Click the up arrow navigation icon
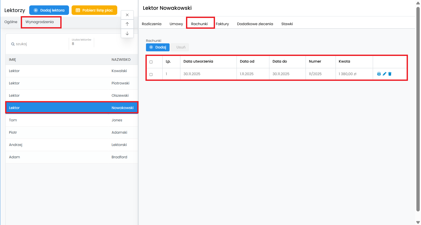The width and height of the screenshot is (421, 225). coord(127,24)
